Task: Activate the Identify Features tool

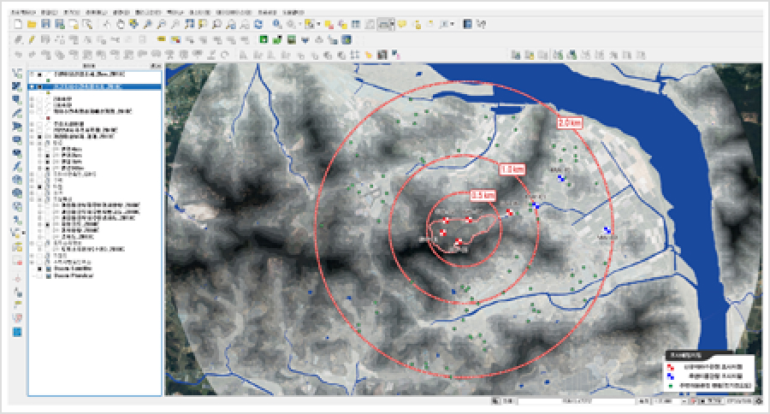Action: [x=277, y=25]
